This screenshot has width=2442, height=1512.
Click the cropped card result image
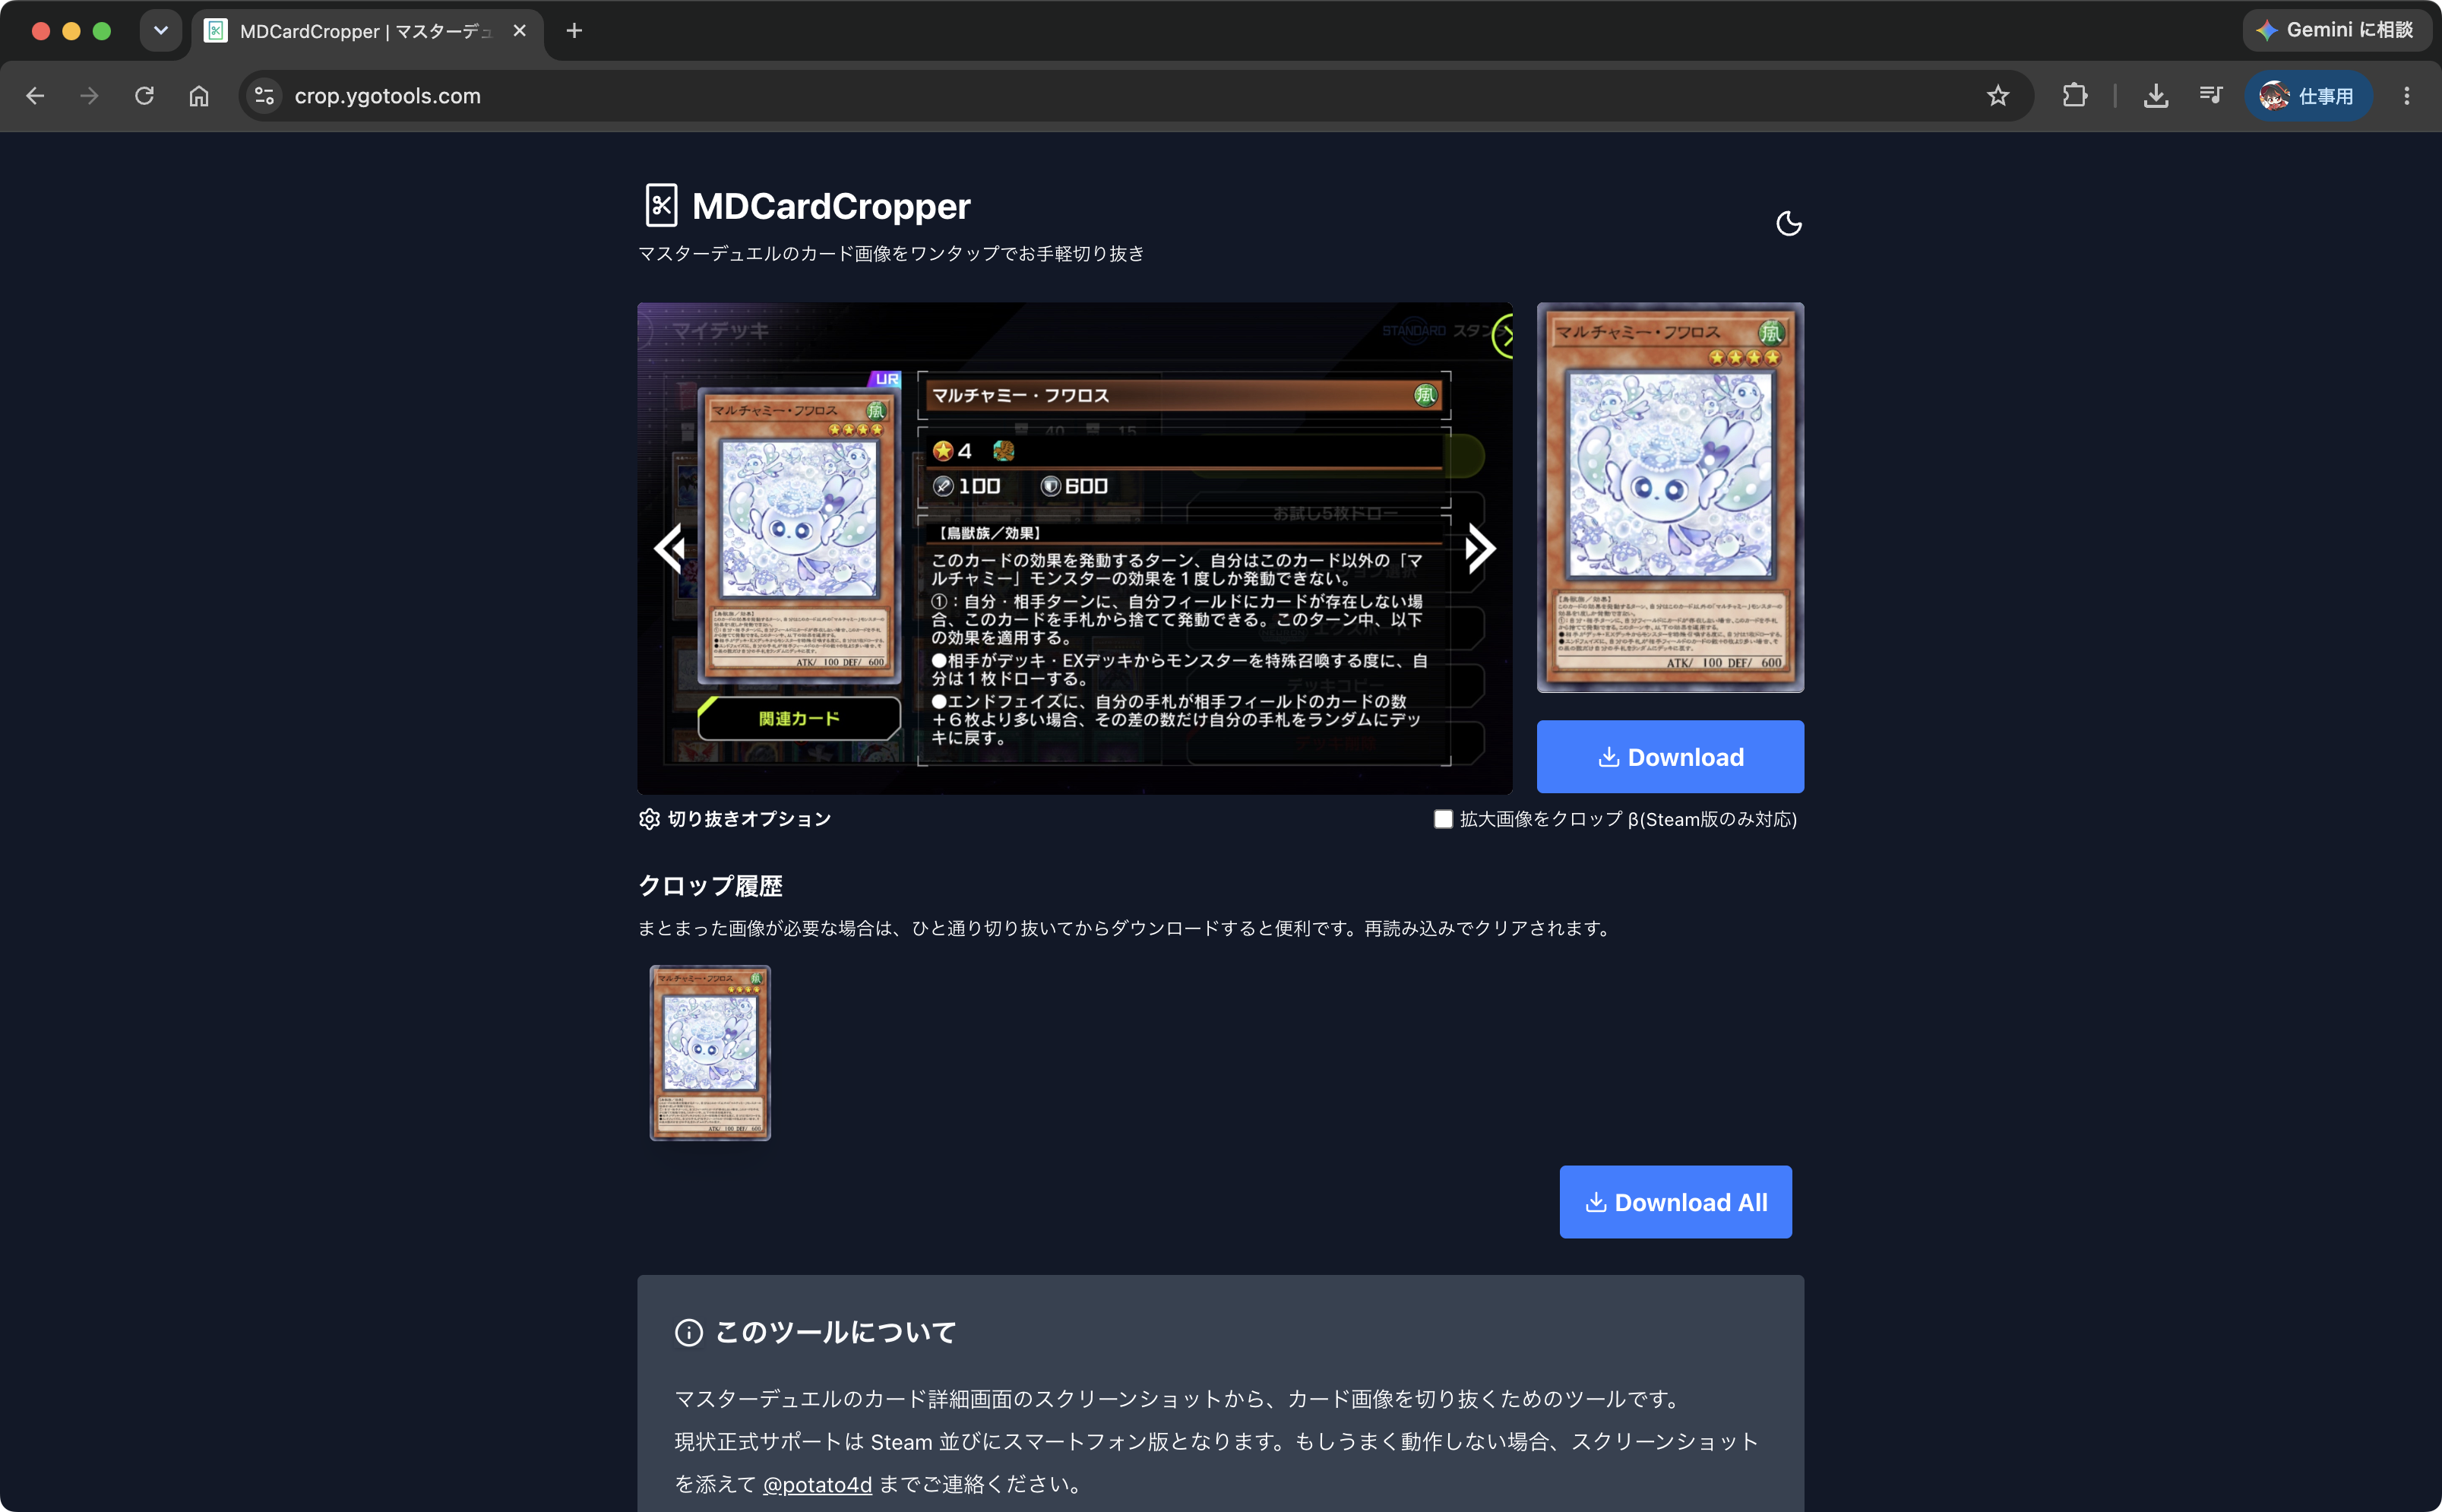tap(1670, 497)
